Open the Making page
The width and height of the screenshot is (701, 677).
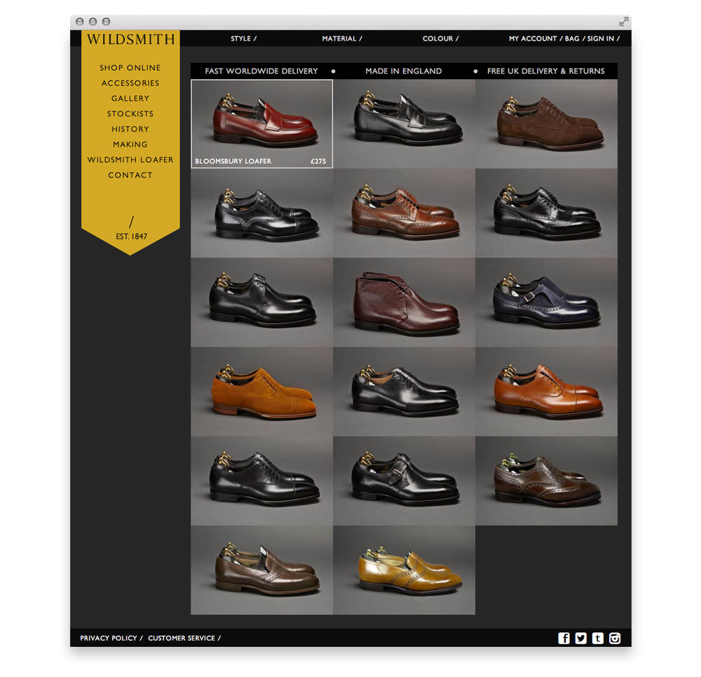click(130, 144)
